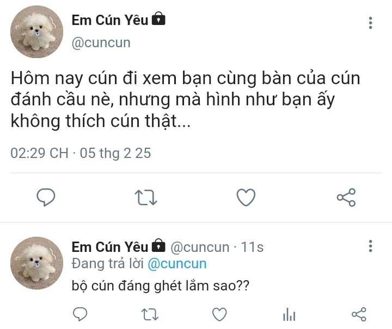Share the main tweet
The width and height of the screenshot is (392, 329).
(x=346, y=198)
